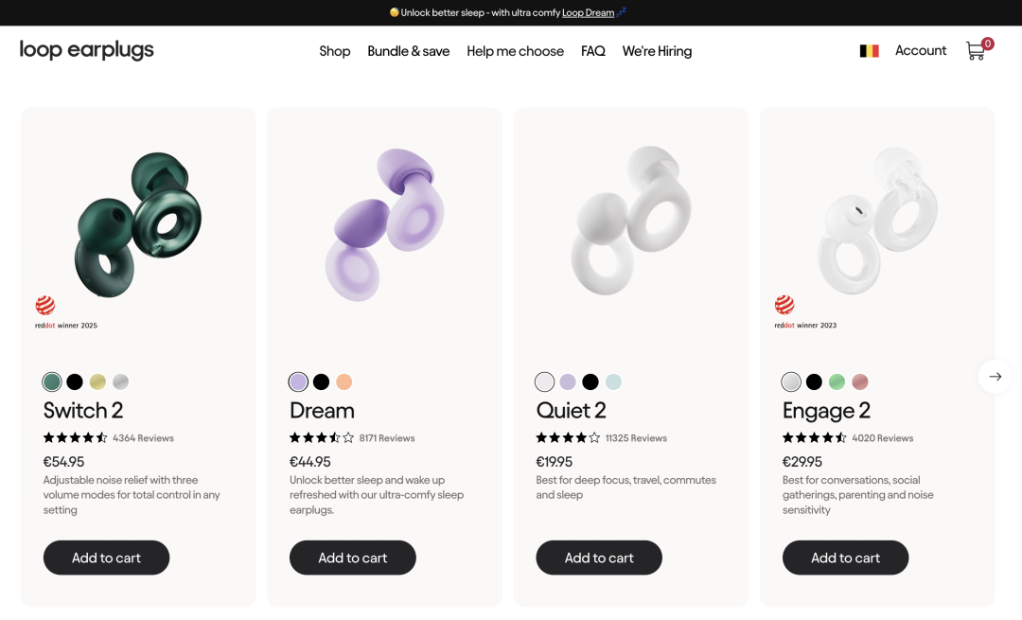
Task: Click the Belgium flag country selector
Action: pos(869,51)
